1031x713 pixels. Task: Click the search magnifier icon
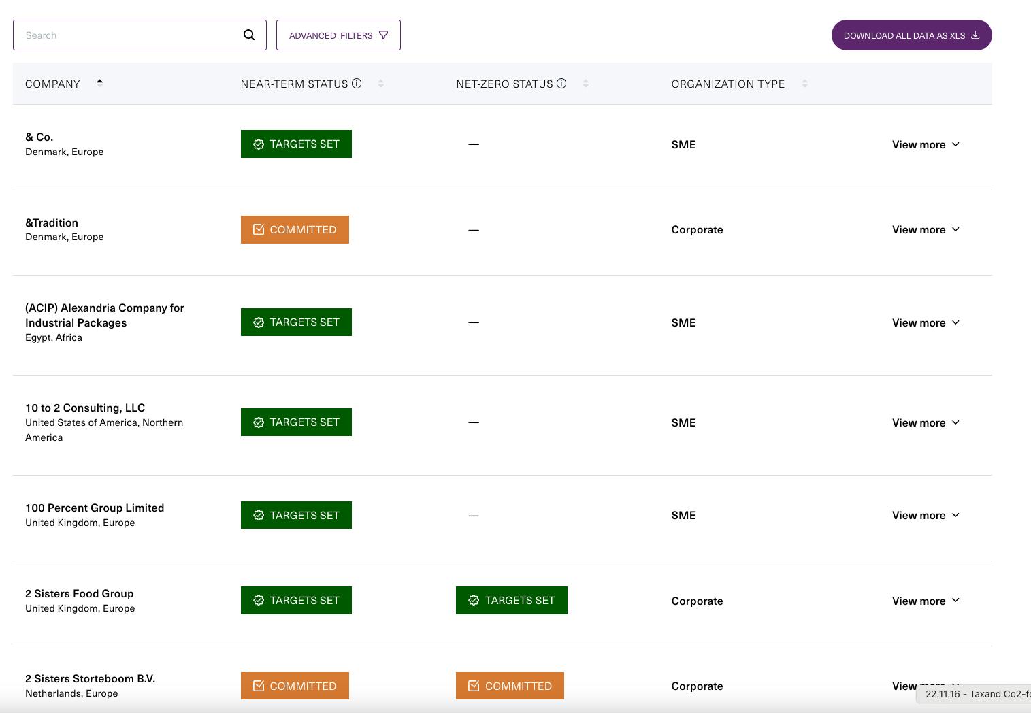[x=249, y=35]
